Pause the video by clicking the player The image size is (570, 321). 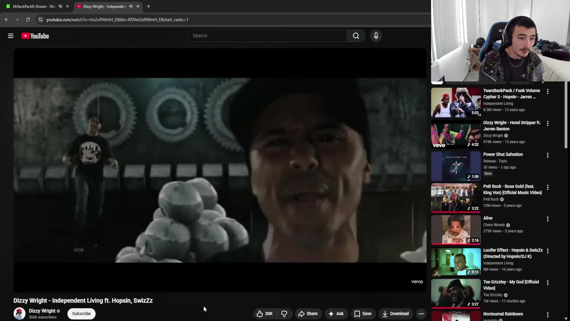point(220,170)
